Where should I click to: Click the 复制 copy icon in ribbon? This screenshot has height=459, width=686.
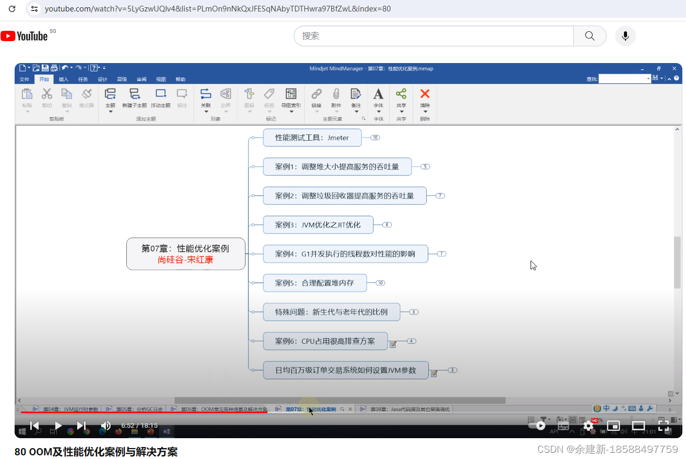67,94
